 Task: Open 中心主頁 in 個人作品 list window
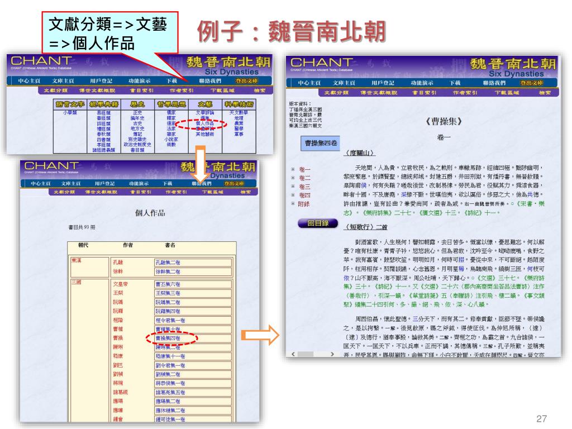(x=40, y=183)
